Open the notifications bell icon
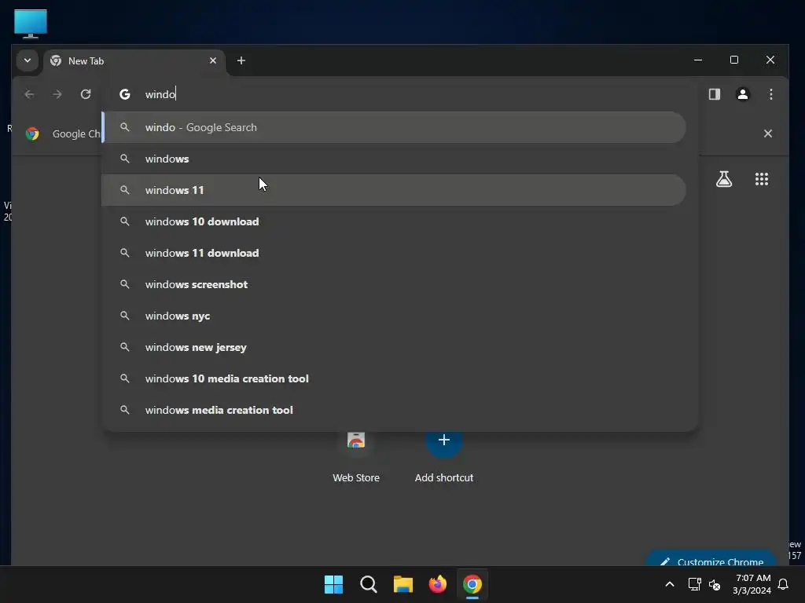Screen dimensions: 805x603 783,584
